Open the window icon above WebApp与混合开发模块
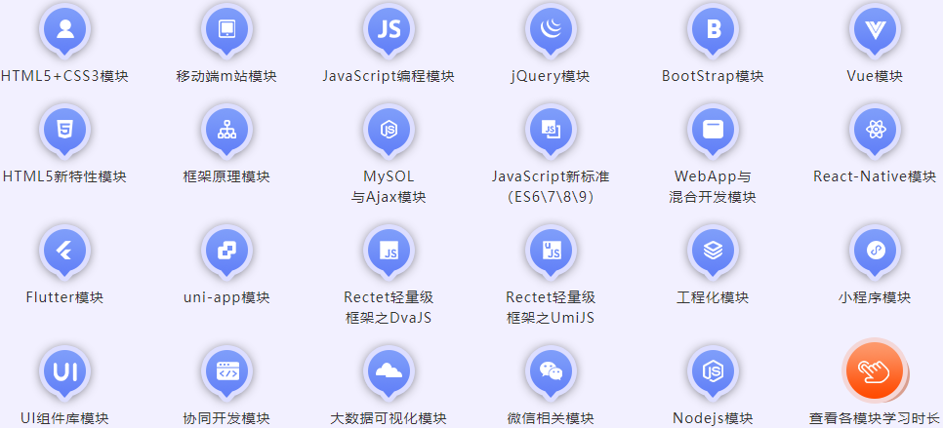This screenshot has width=943, height=428. point(713,130)
